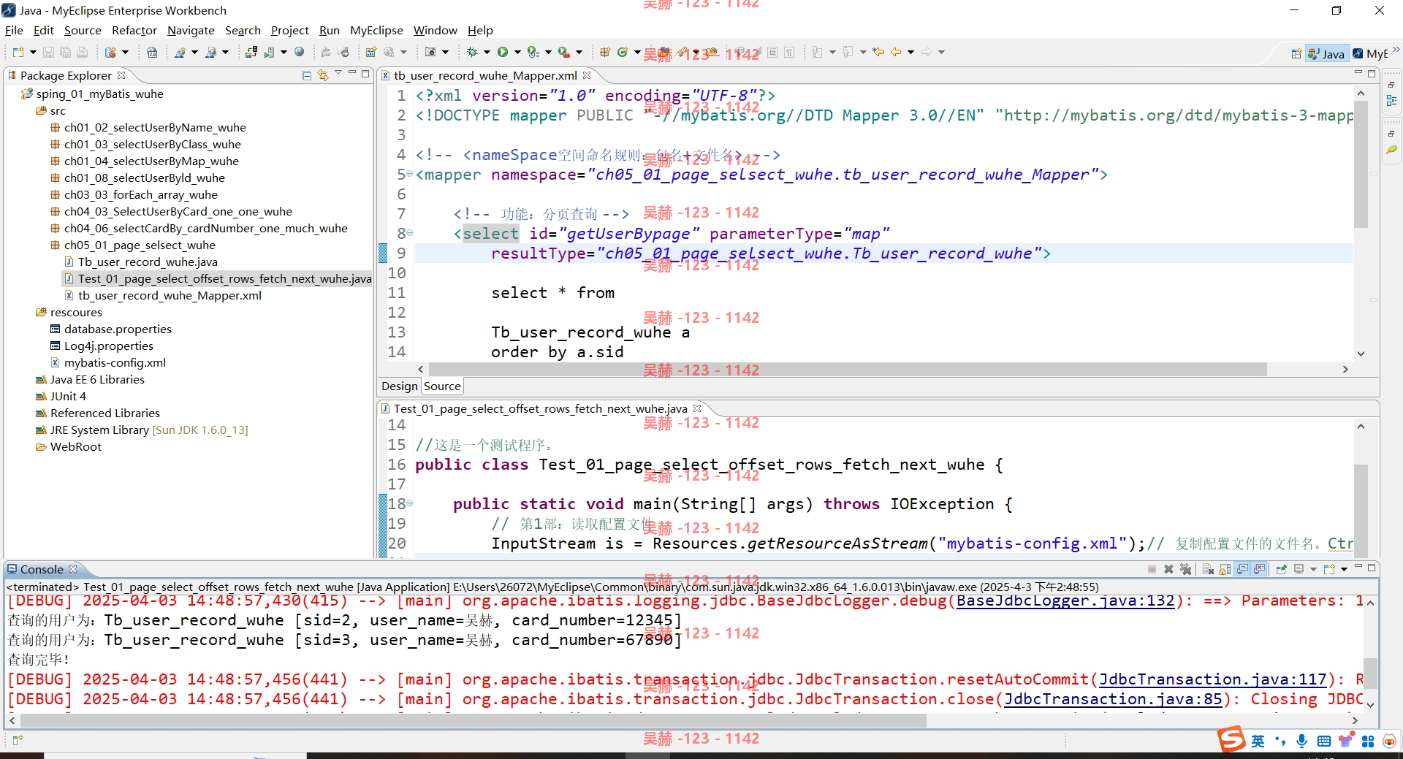Pin the Console view
This screenshot has width=1403, height=759.
click(x=1282, y=569)
